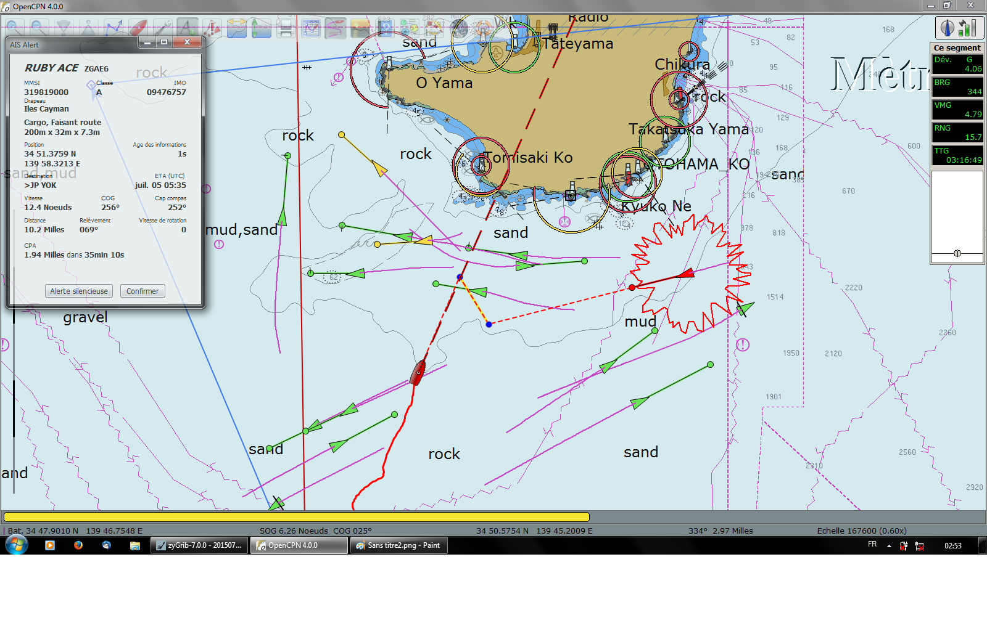Click the Print chart printer icon

click(x=286, y=28)
